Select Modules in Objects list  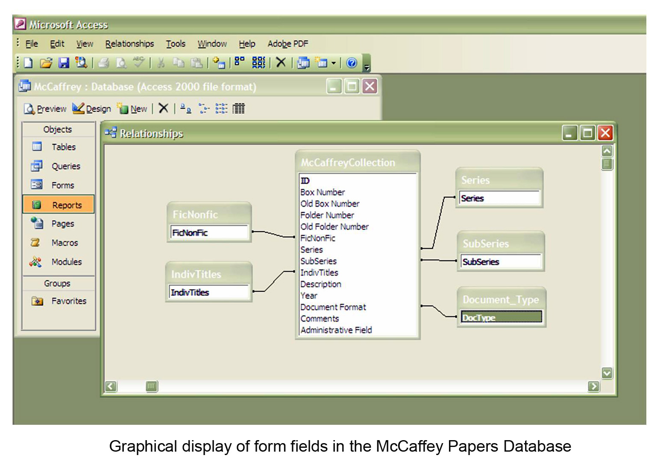click(x=58, y=262)
